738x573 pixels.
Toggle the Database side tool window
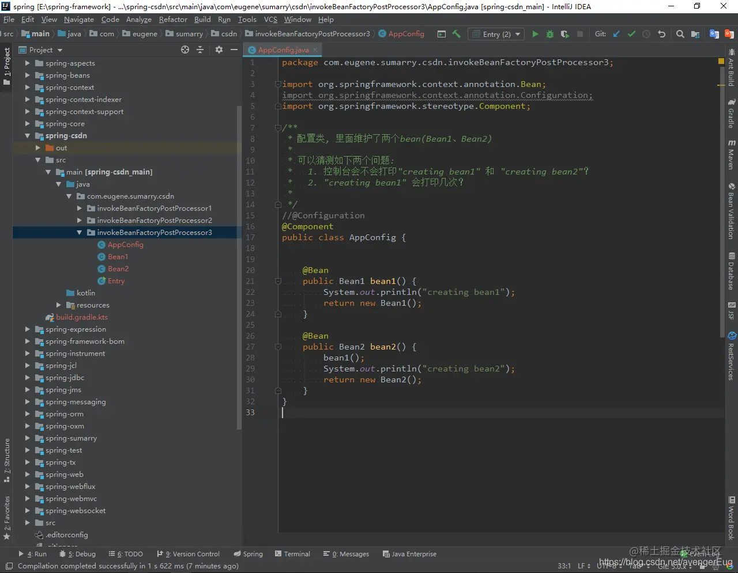coord(731,271)
